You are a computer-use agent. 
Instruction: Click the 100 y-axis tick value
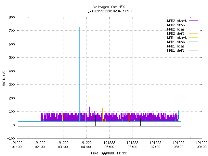pyautogui.click(x=12, y=111)
